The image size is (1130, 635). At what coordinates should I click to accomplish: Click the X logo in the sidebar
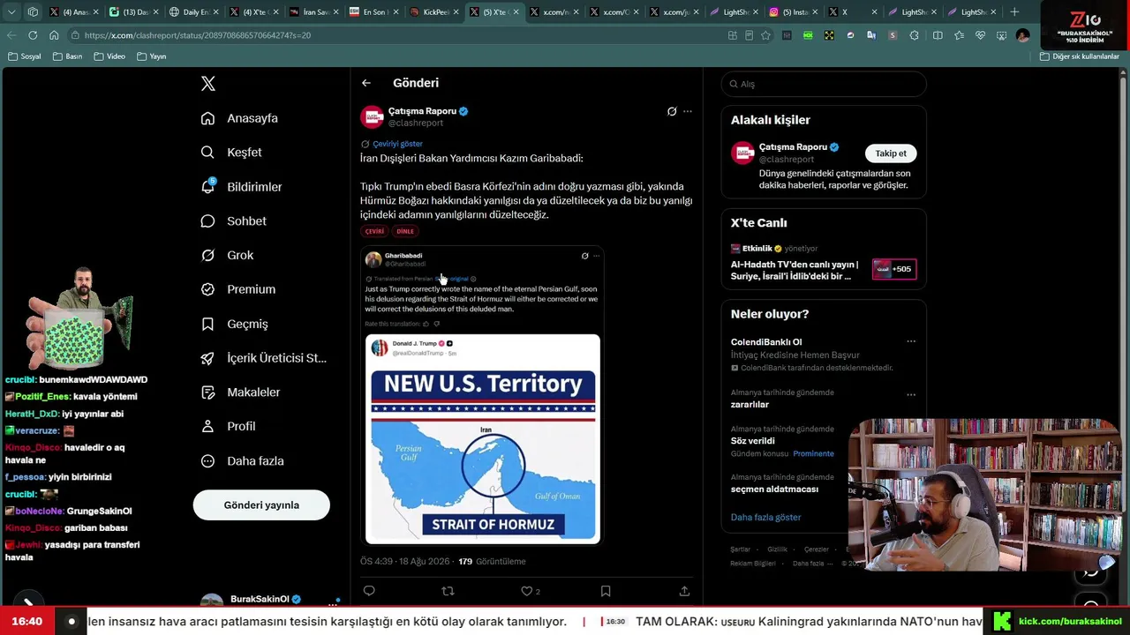[208, 84]
